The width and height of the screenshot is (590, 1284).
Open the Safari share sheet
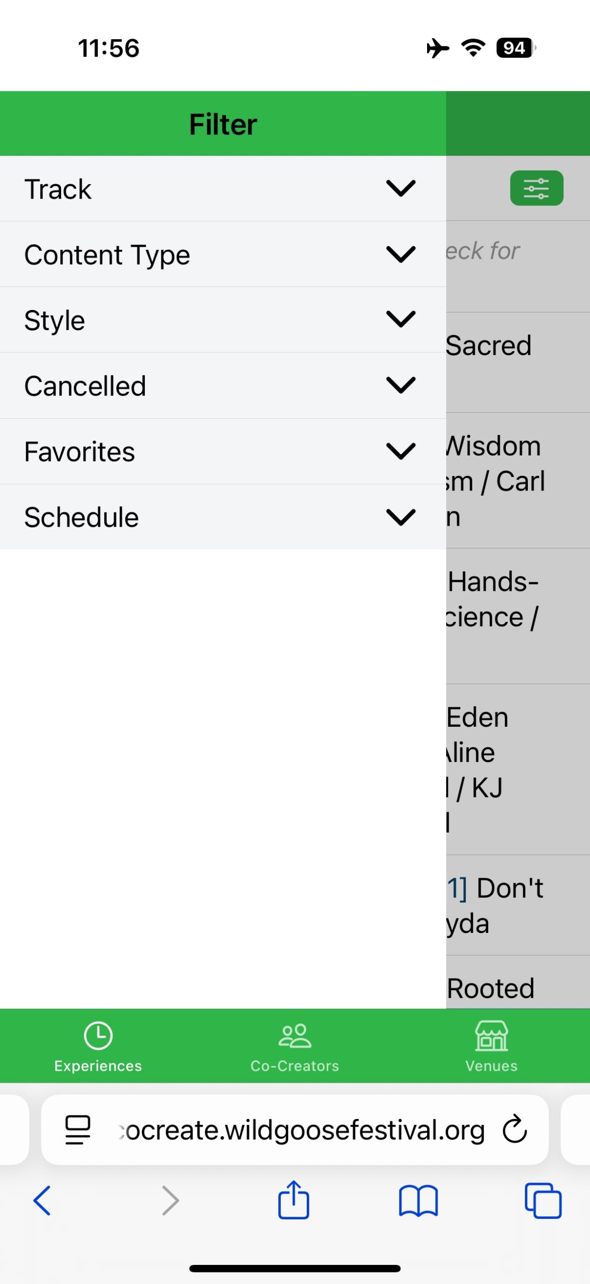294,1200
